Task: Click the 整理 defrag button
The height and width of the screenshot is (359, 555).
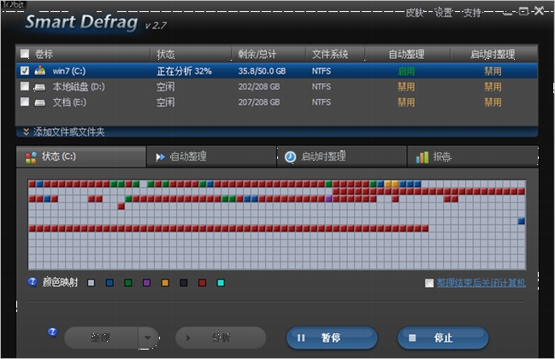Action: coord(101,338)
